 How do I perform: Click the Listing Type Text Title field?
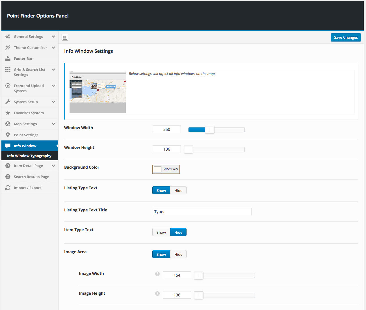coord(202,211)
